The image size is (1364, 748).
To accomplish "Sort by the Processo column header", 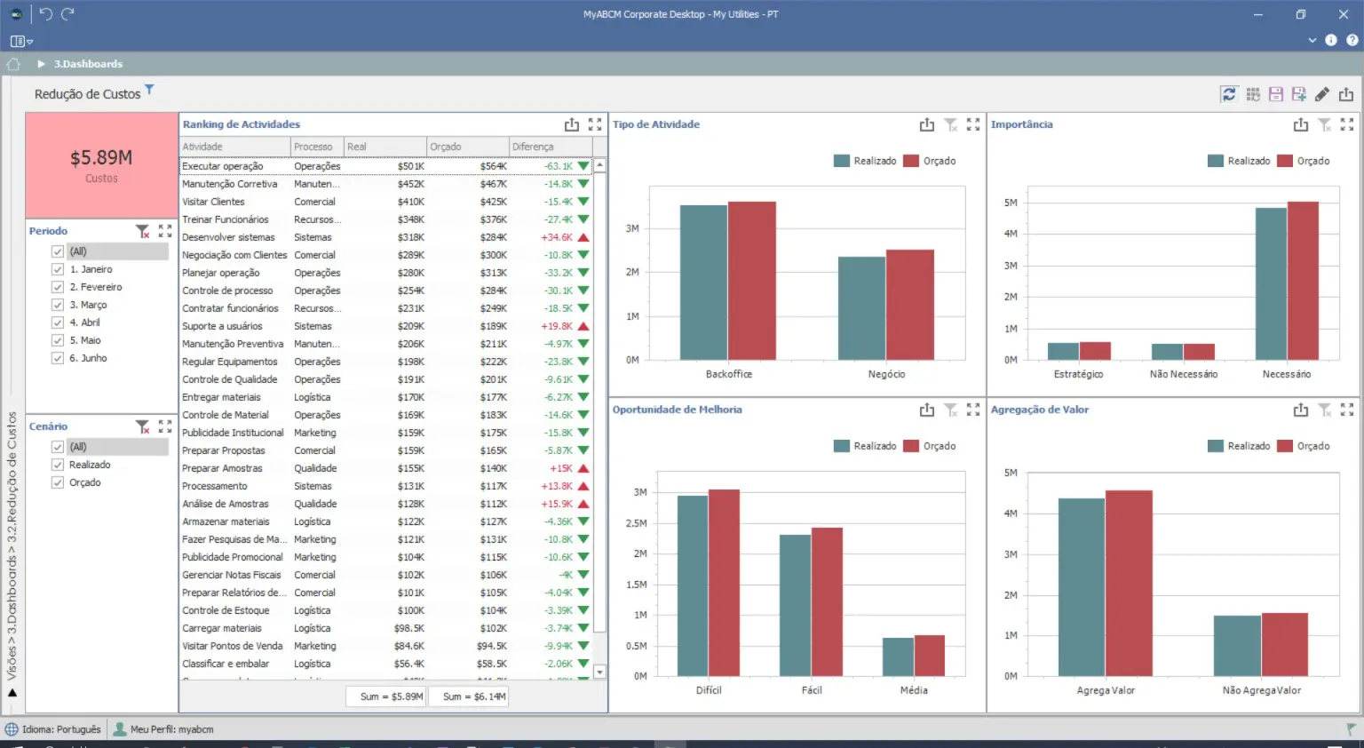I will coord(313,147).
